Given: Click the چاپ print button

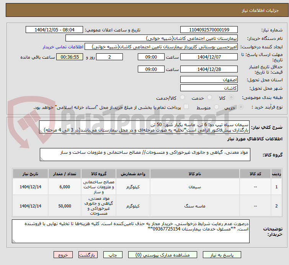Looking at the screenshot, I should (x=113, y=255).
